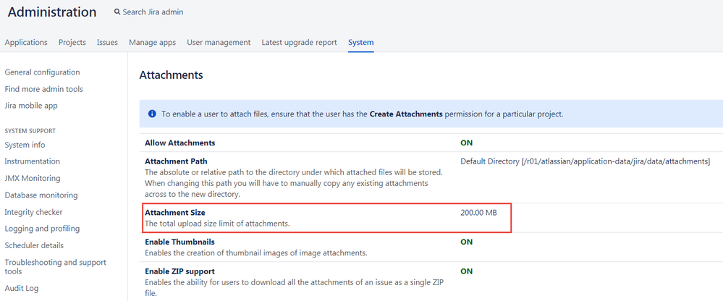
Task: Click the attachment path description text
Action: pos(294,184)
